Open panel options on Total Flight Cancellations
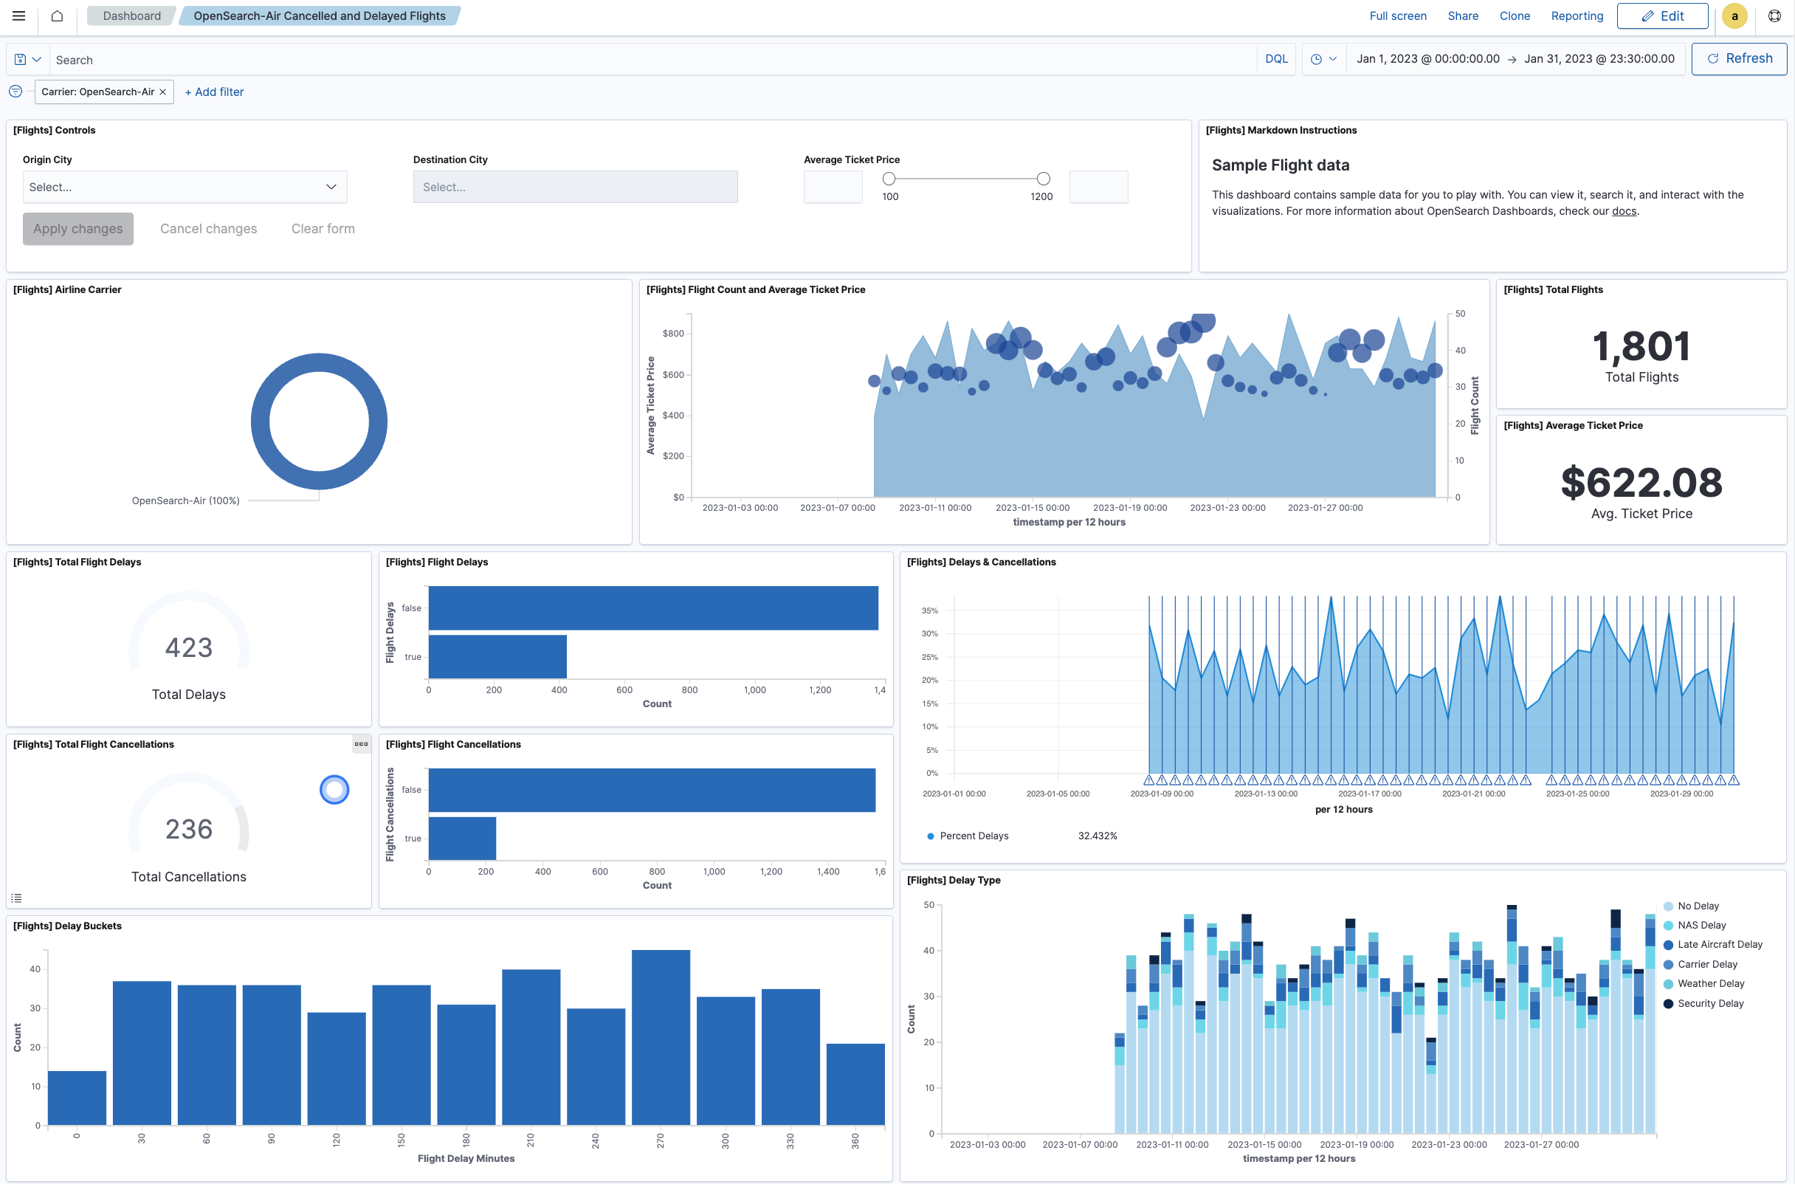 pyautogui.click(x=361, y=744)
